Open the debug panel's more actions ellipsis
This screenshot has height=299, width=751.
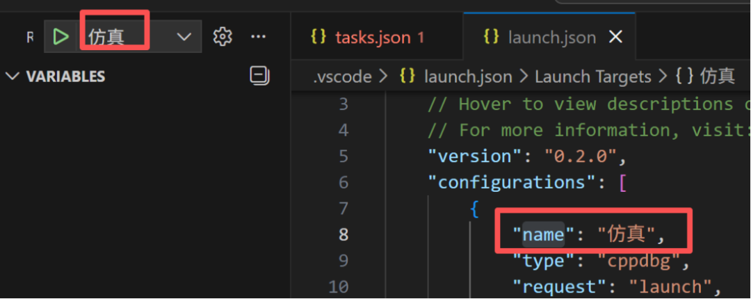pyautogui.click(x=259, y=37)
